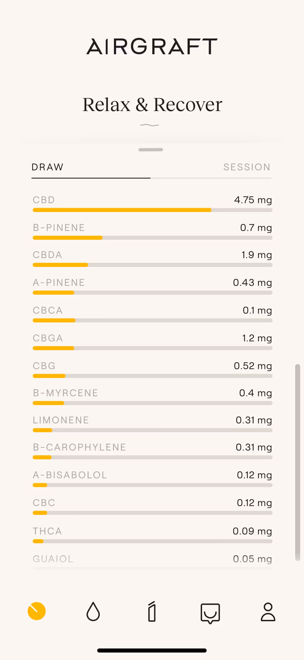Tap the GUAIOL compound label
Screen dimensions: 304x660
(53, 559)
